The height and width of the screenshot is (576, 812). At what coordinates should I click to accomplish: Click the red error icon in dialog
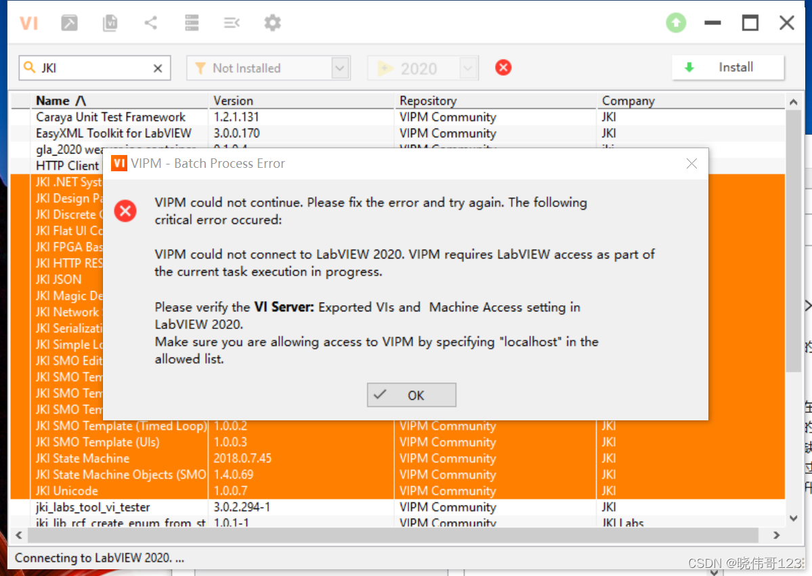click(125, 211)
